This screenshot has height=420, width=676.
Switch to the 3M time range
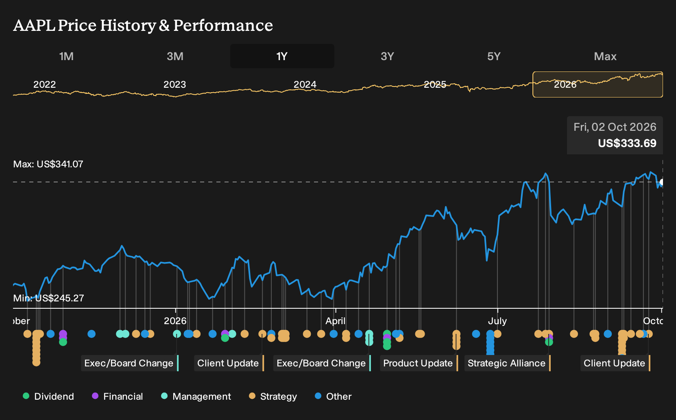click(175, 56)
